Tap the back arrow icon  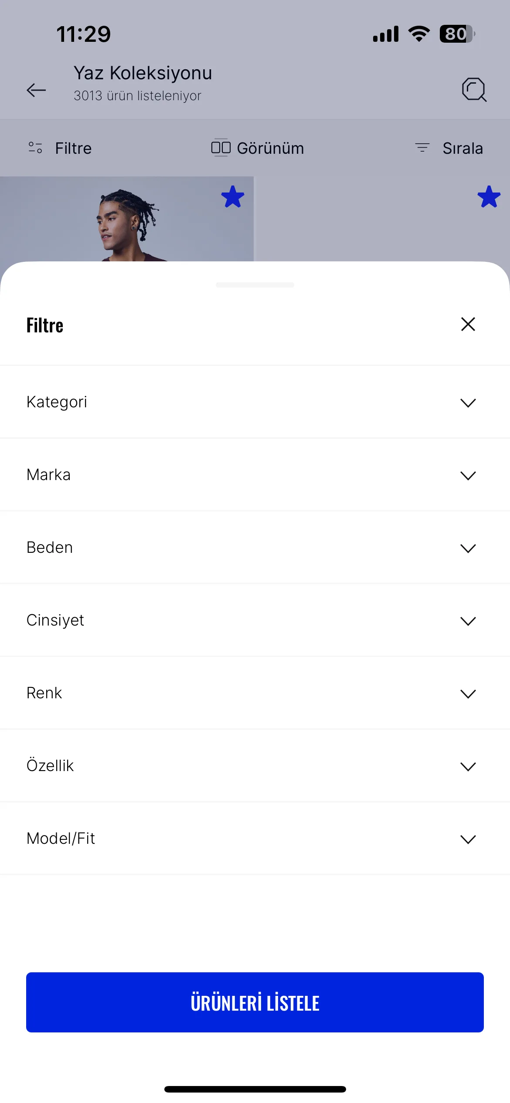[x=36, y=90]
